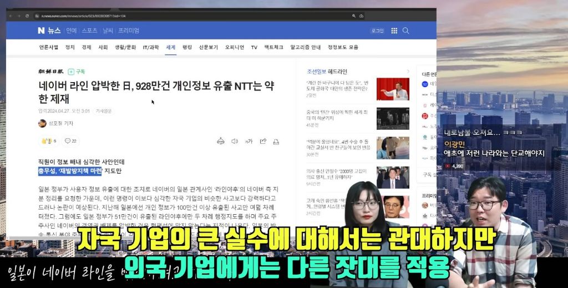Select the 랭킹 tab
Image resolution: width=568 pixels, height=288 pixels.
tap(187, 47)
